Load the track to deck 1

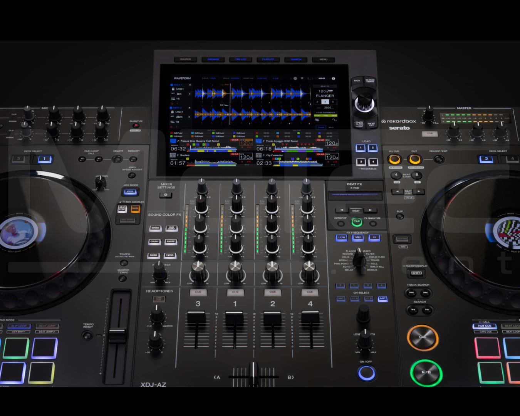pyautogui.click(x=360, y=148)
